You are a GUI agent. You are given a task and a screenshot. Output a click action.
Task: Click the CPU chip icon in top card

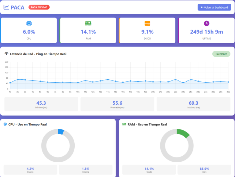(29, 23)
